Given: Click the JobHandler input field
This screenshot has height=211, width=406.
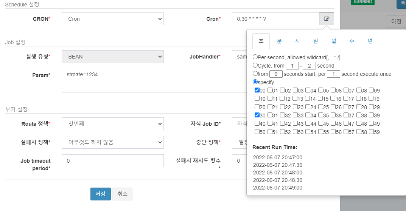Looking at the screenshot, I should [240, 57].
